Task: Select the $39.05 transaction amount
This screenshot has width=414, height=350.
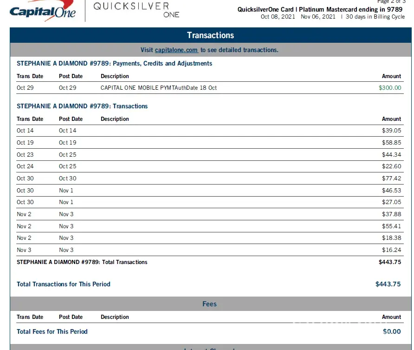Action: [x=391, y=131]
